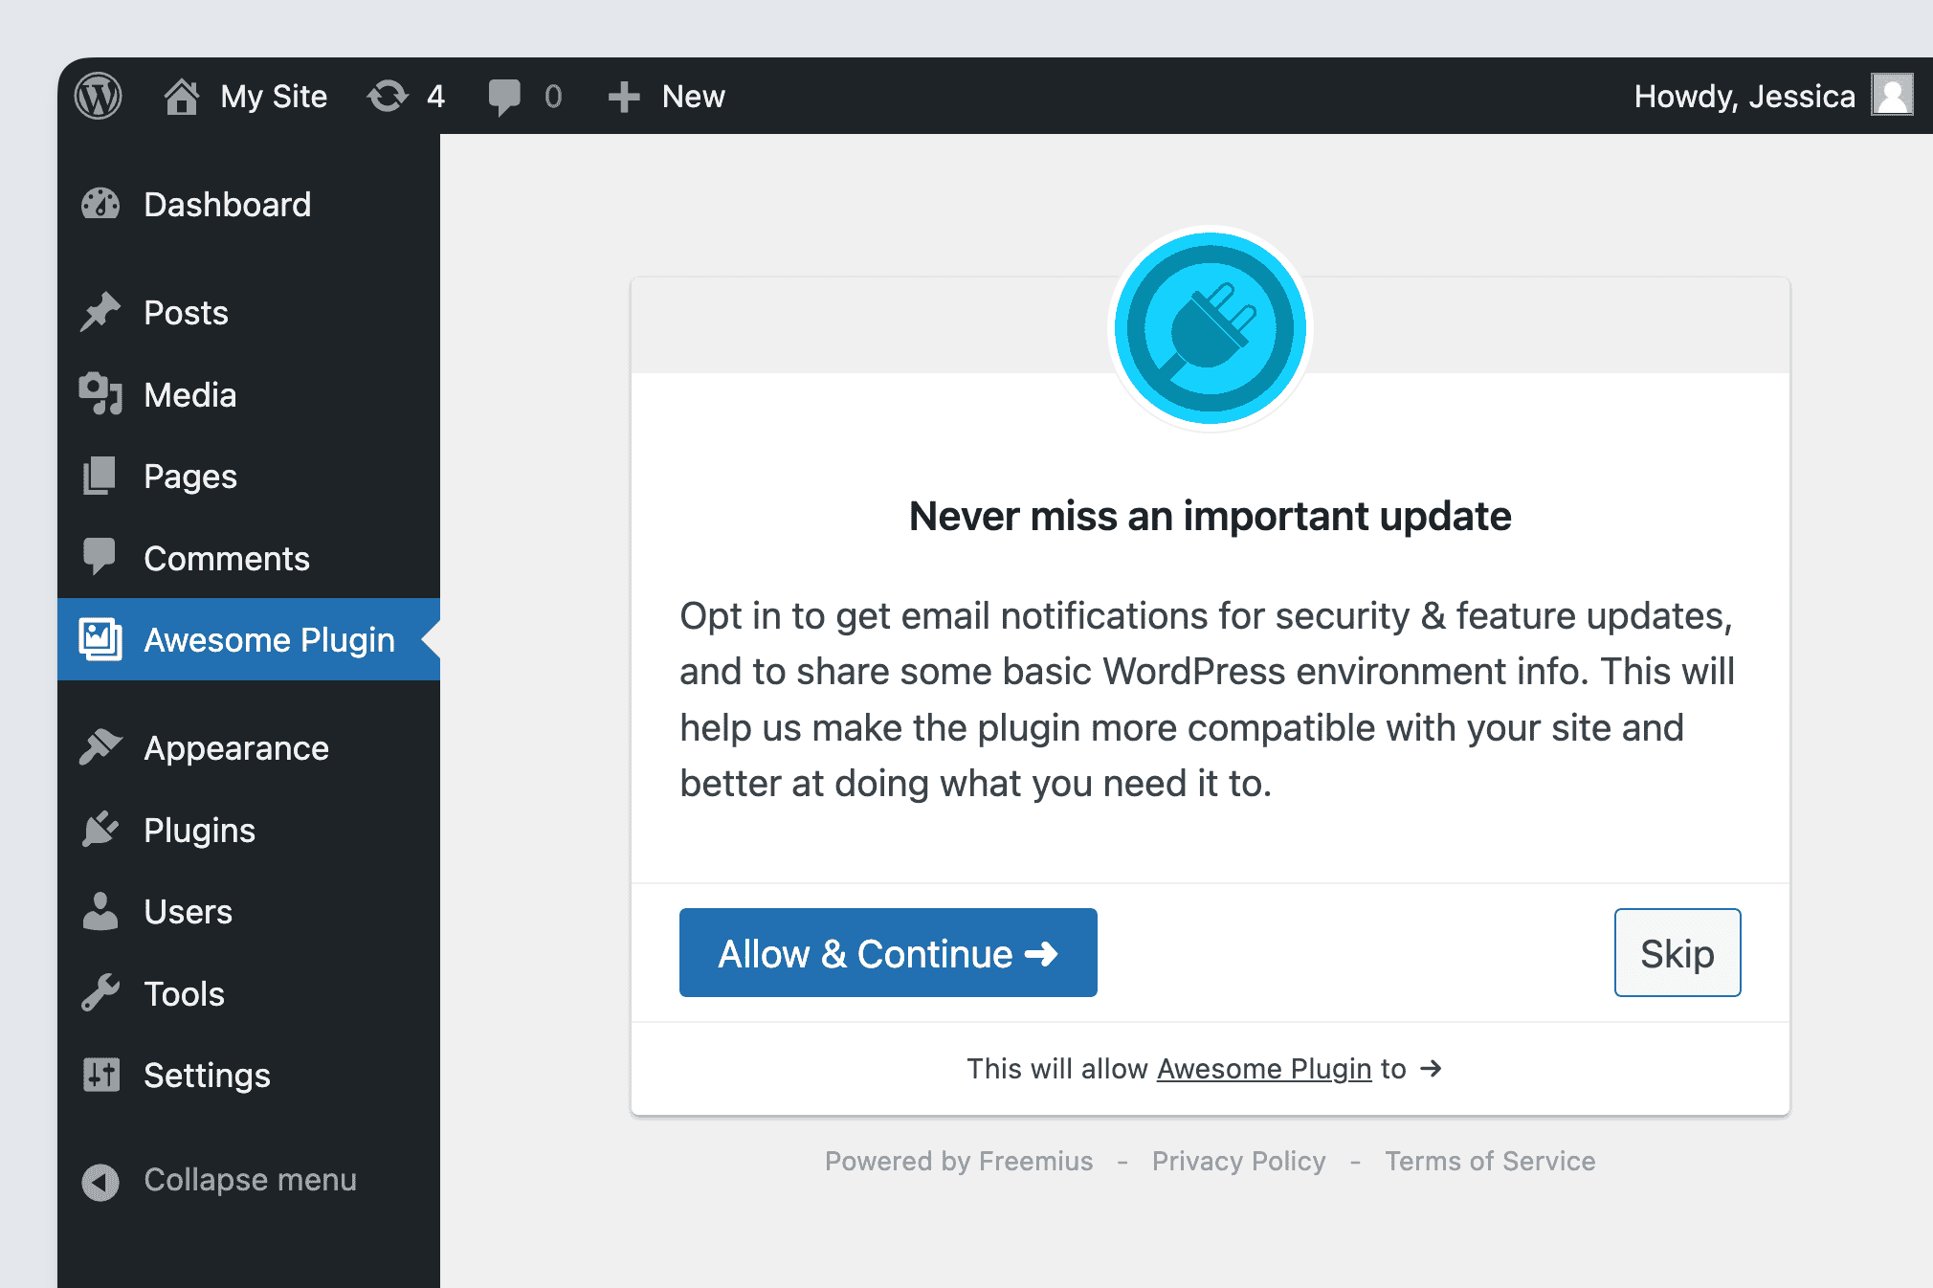1933x1288 pixels.
Task: Open the underlined Awesome Plugin link
Action: [1264, 1069]
